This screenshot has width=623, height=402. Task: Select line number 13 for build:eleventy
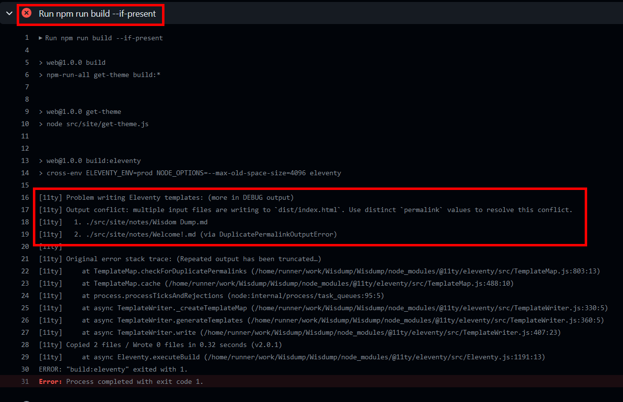click(x=25, y=161)
